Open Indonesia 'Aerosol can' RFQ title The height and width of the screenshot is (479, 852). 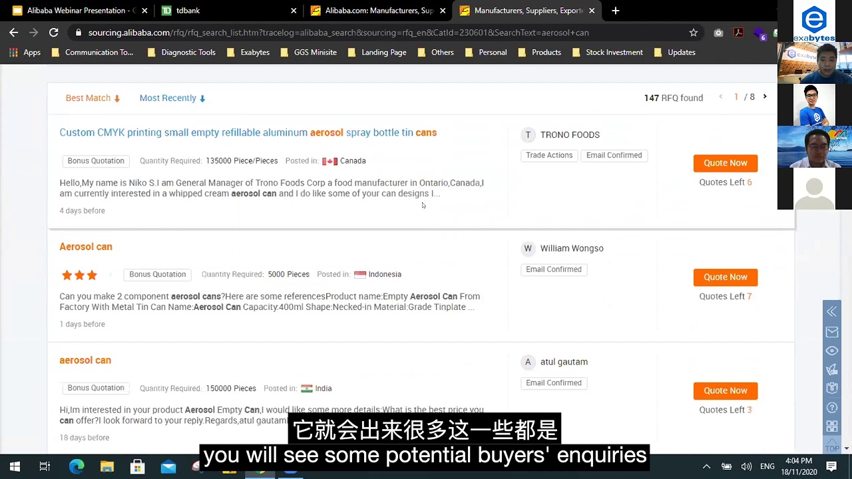(x=86, y=246)
